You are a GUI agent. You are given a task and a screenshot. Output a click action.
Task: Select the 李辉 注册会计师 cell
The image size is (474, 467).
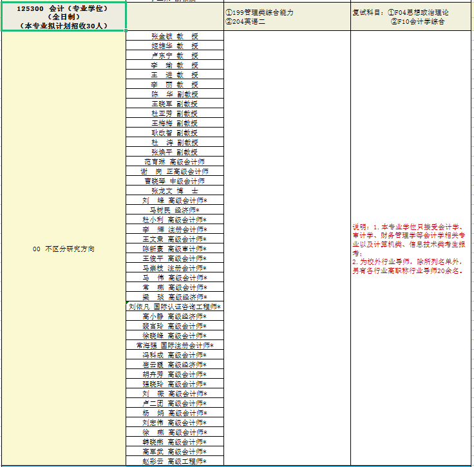[x=175, y=229]
